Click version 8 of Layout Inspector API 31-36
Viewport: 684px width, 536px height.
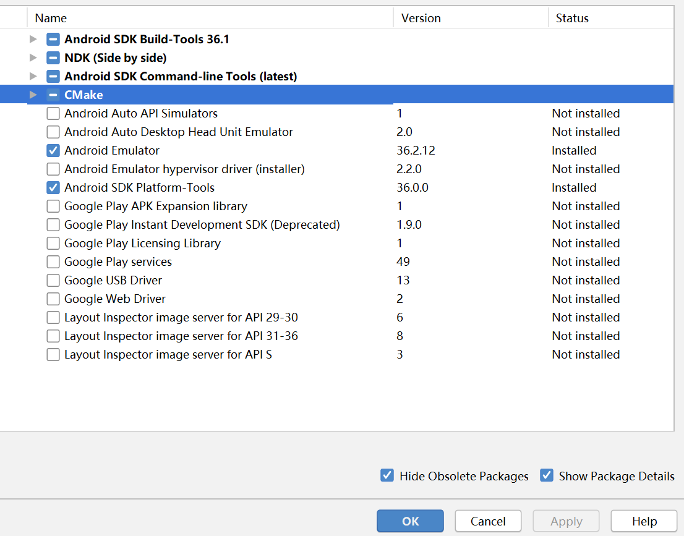(400, 336)
